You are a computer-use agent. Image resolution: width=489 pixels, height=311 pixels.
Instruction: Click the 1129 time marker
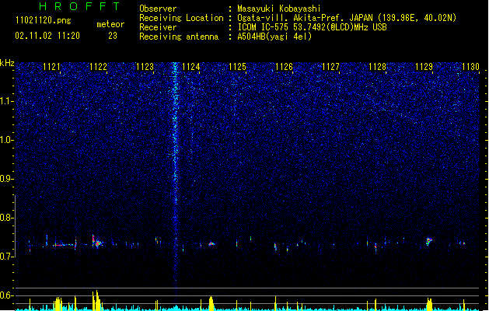click(x=424, y=67)
